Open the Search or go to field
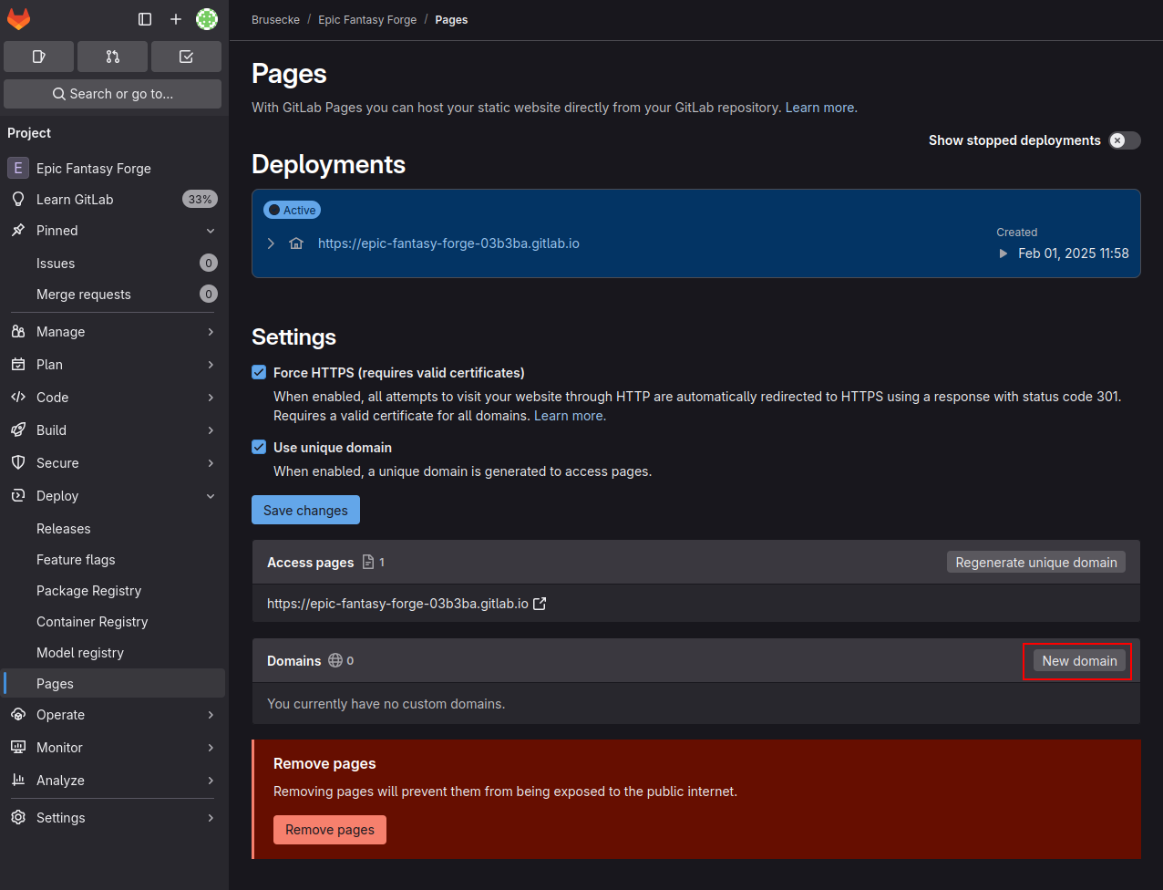 coord(112,94)
